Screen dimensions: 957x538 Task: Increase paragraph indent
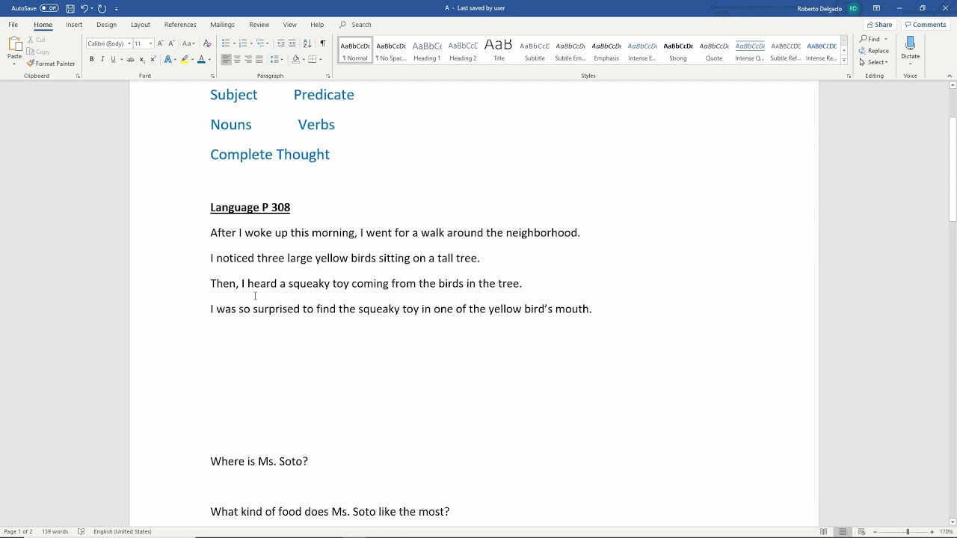pos(292,43)
